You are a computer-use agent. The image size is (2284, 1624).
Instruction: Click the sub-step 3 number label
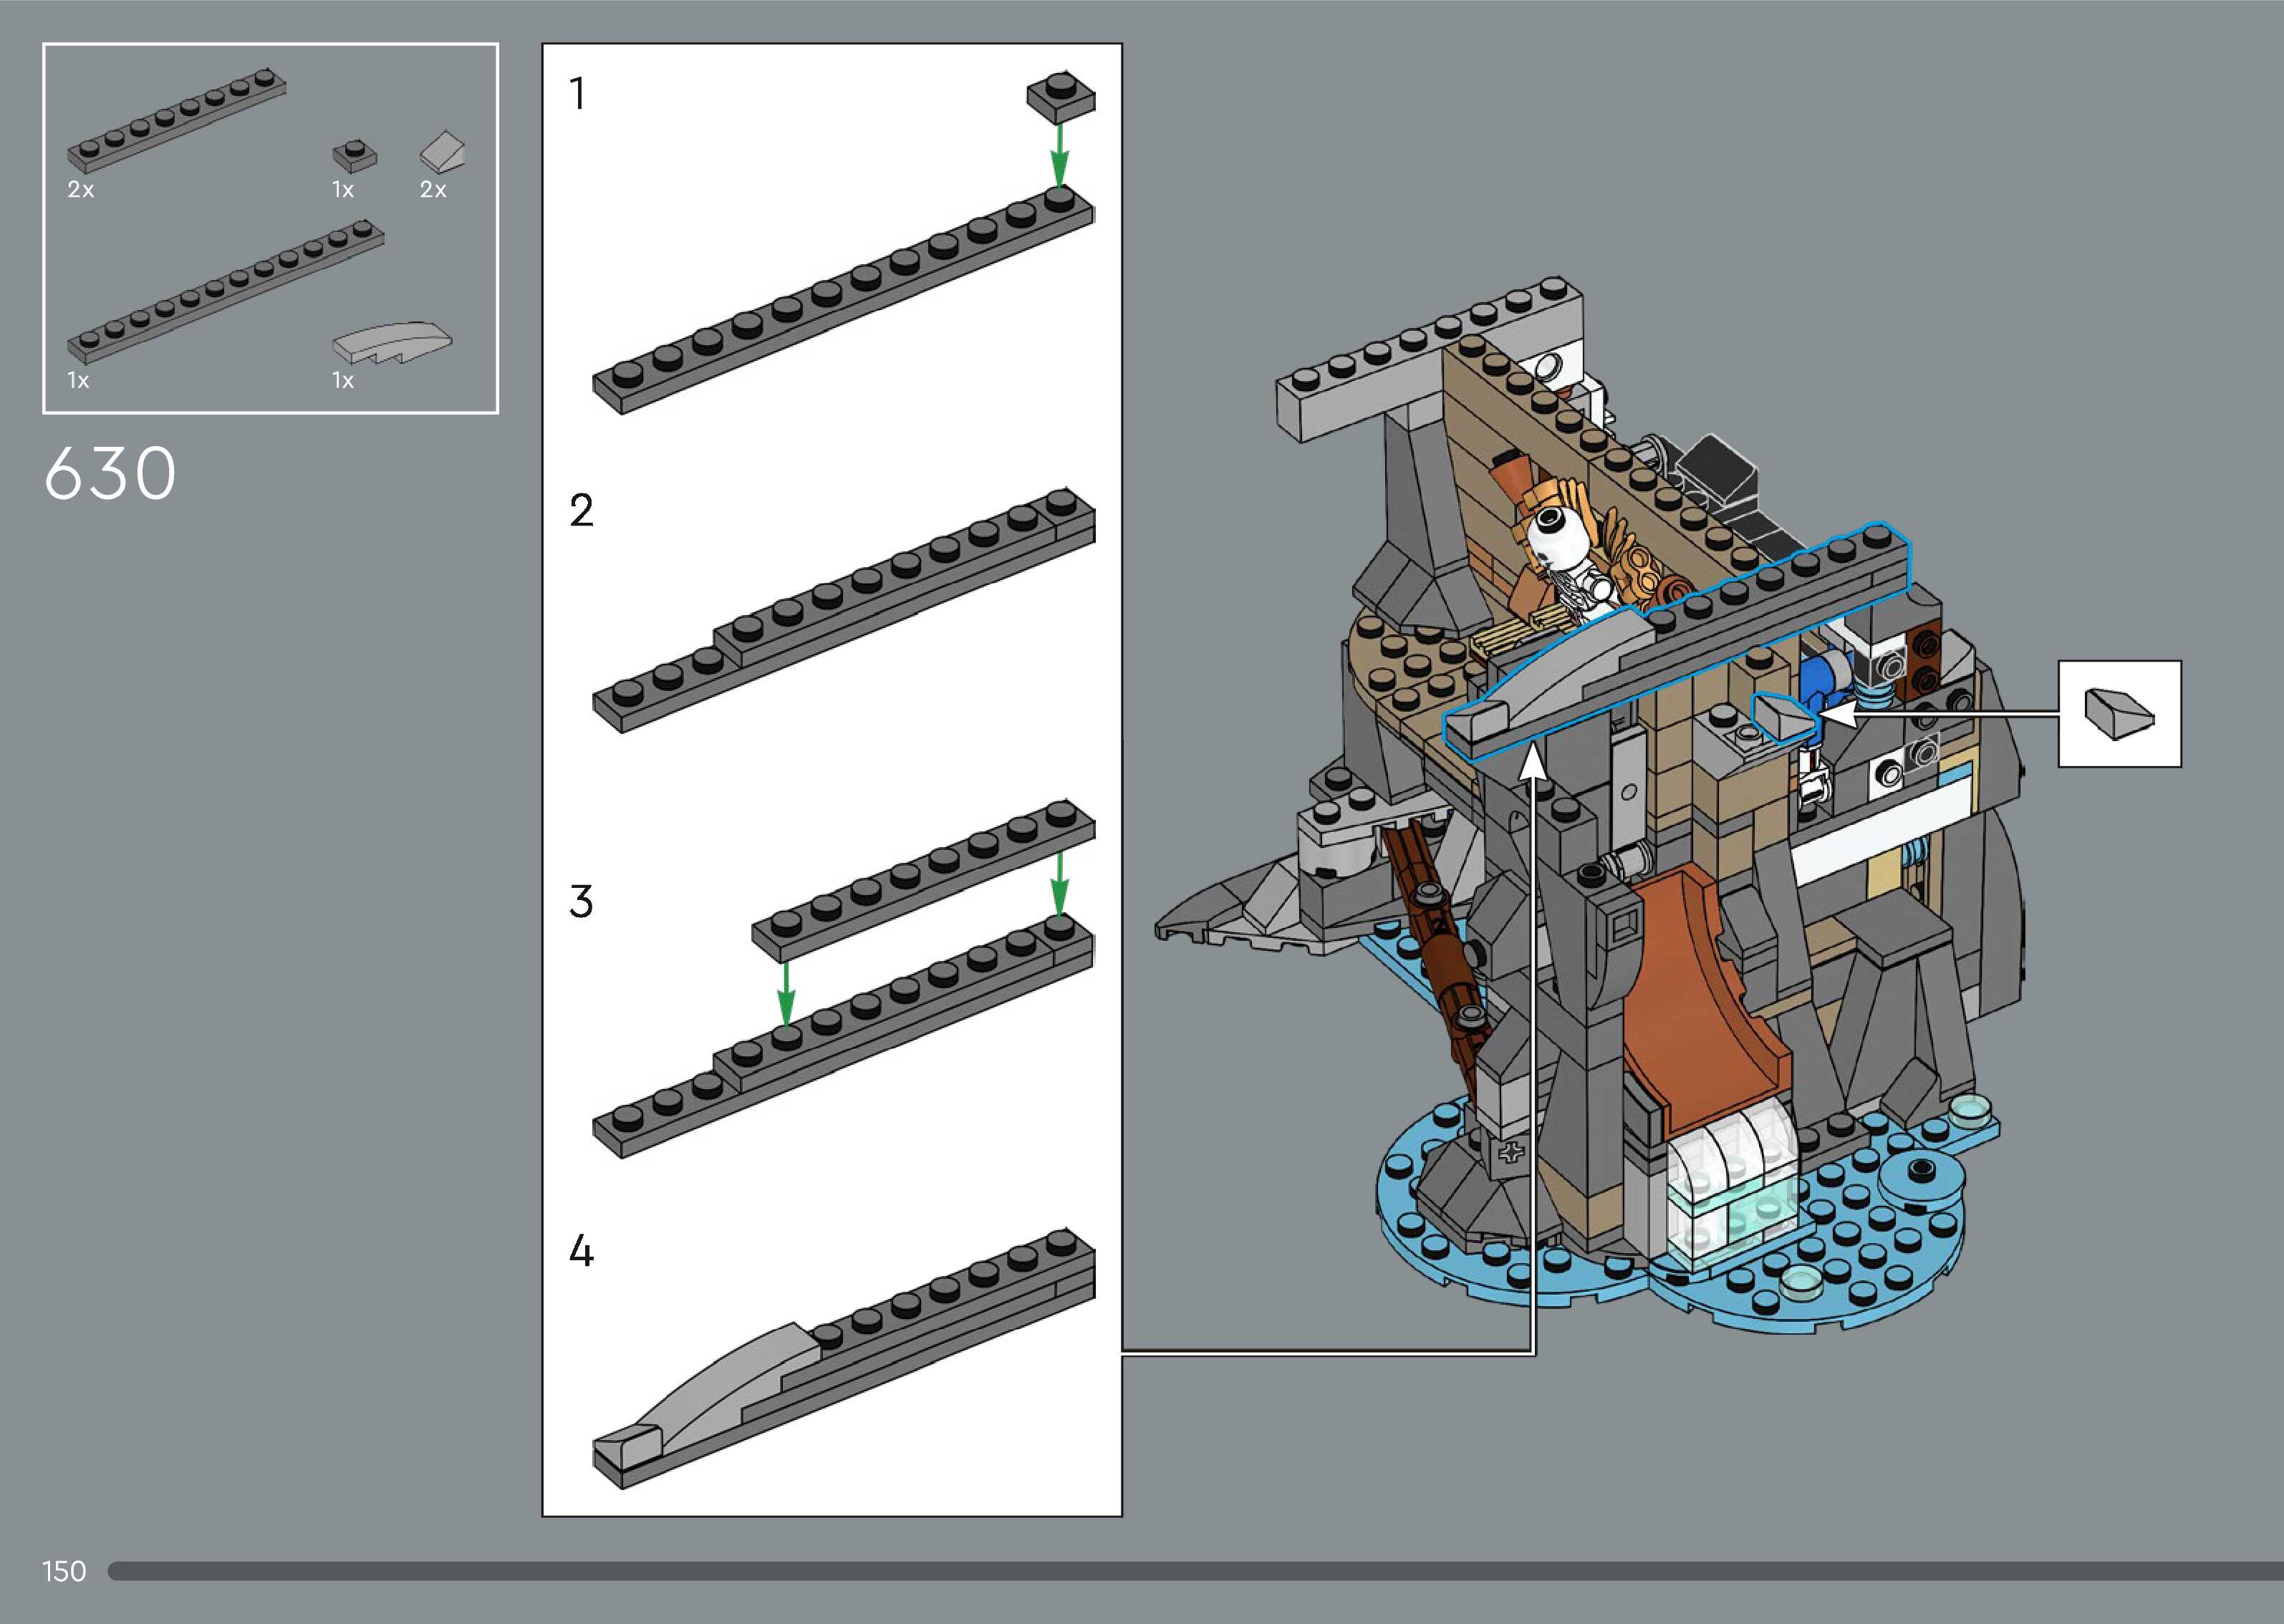[x=581, y=902]
